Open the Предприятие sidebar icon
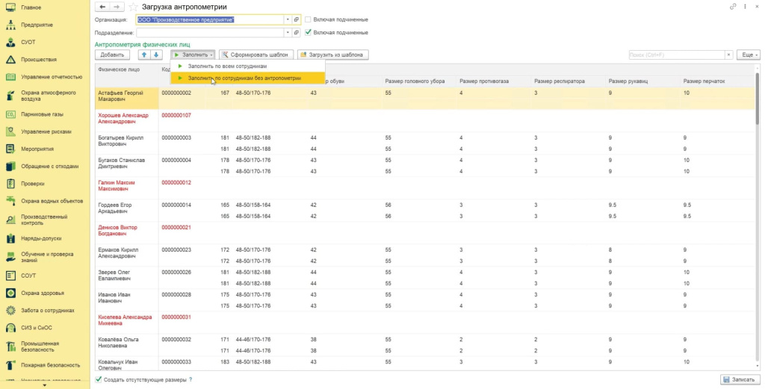This screenshot has width=765, height=389. [10, 25]
